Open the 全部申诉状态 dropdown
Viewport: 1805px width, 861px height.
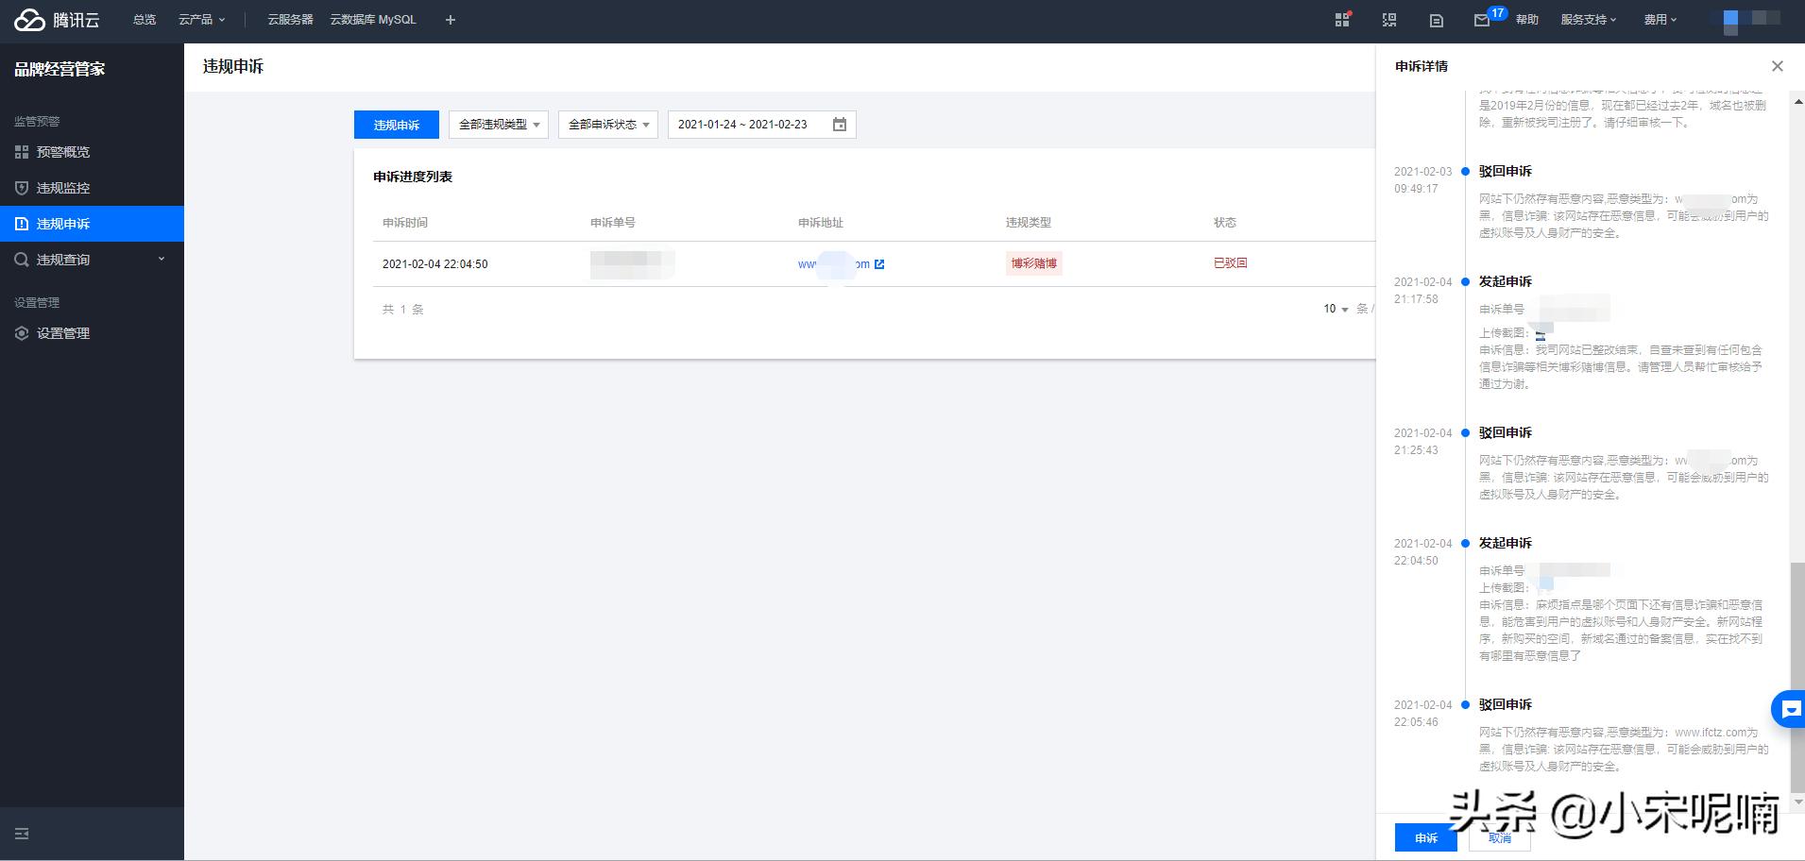pyautogui.click(x=607, y=125)
